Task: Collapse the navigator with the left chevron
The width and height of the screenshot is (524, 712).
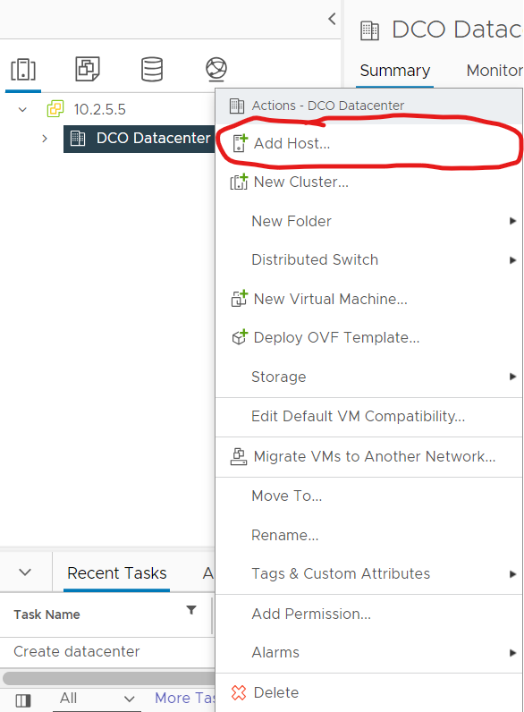Action: tap(332, 19)
